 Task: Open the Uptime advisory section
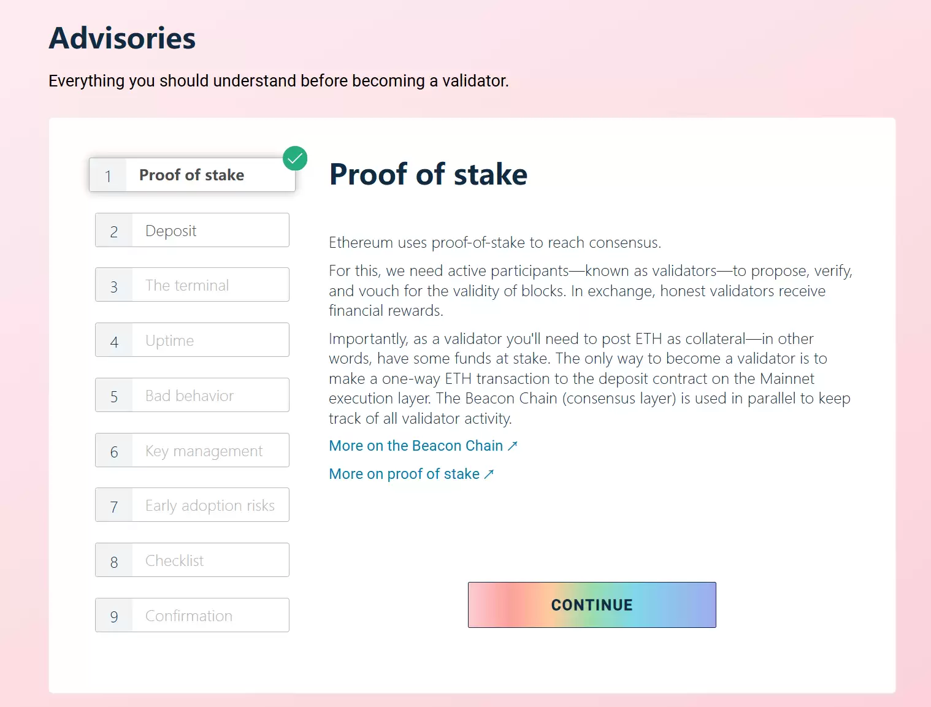[192, 340]
